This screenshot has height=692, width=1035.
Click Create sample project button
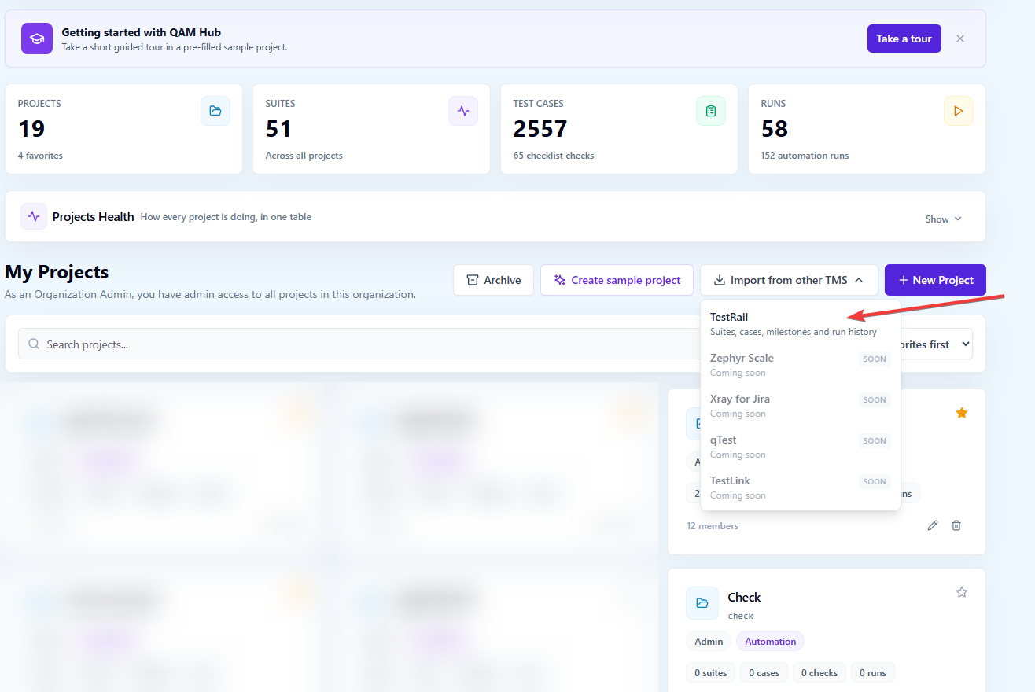click(x=617, y=280)
